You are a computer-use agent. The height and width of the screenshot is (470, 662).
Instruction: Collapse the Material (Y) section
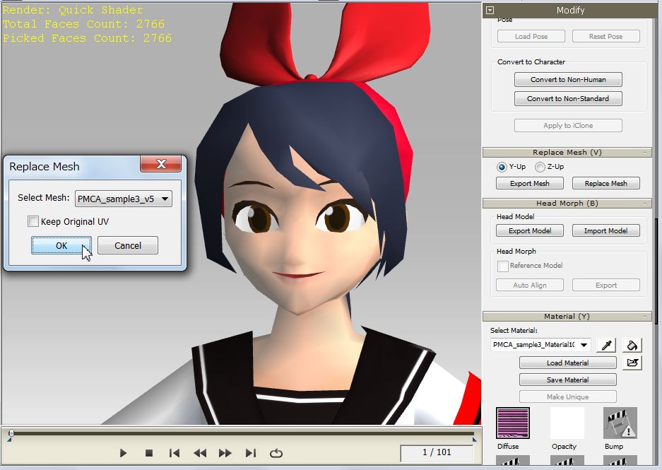click(645, 316)
